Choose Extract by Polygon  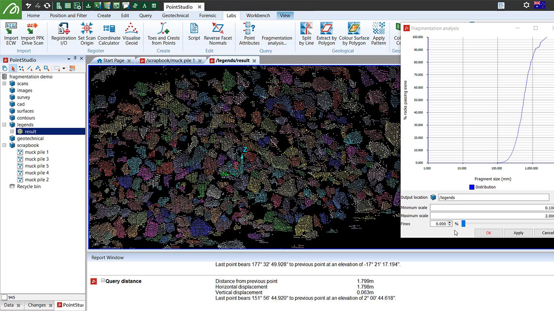point(326,34)
